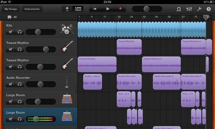Viewport: 215px width, 129px height.
Task: Tap the Wi-Fi status icon
Action: [x=9, y=2]
